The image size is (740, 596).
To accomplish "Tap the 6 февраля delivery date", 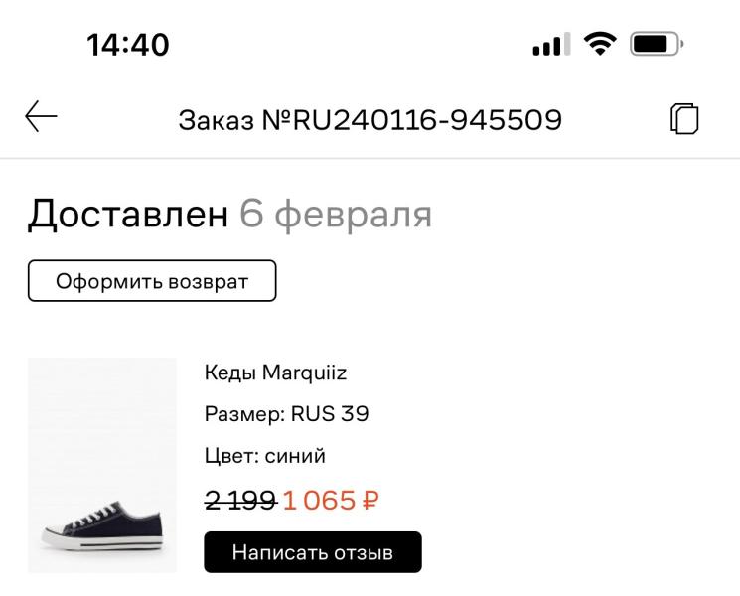I will [x=336, y=214].
